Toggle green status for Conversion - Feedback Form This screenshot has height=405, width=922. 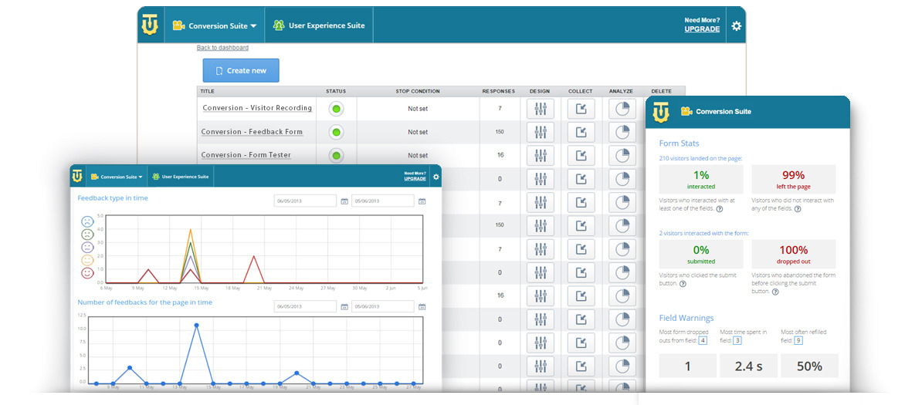click(336, 132)
